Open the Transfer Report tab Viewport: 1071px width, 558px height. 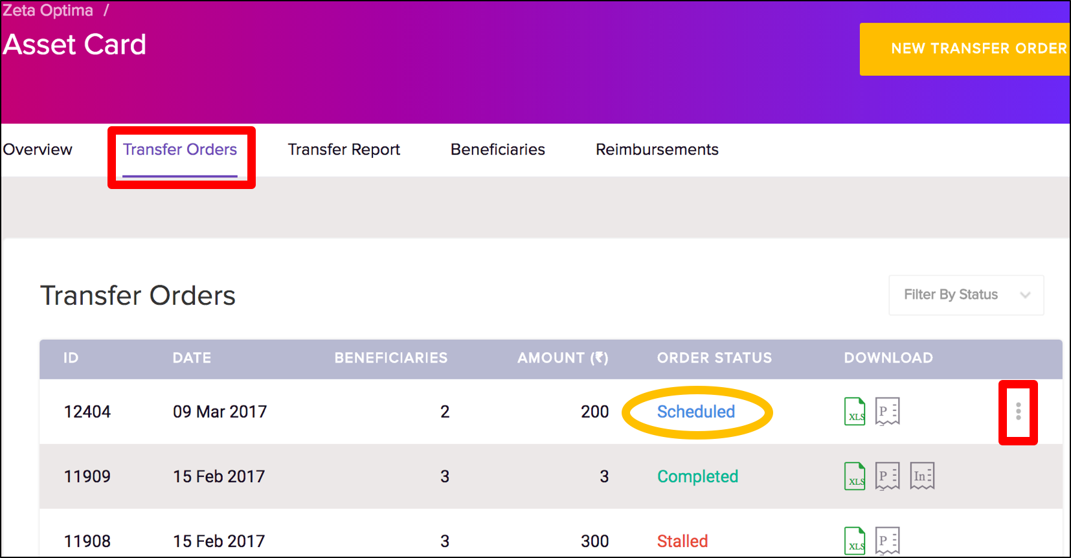(344, 150)
